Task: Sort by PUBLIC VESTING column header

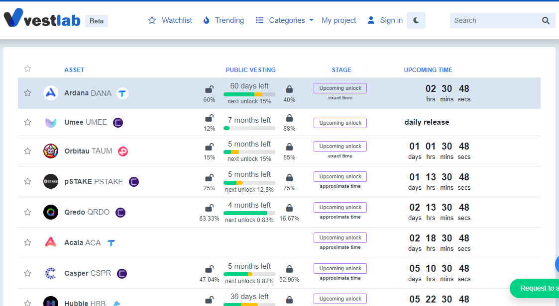Action: click(250, 70)
